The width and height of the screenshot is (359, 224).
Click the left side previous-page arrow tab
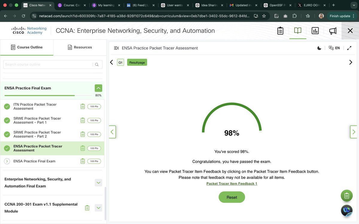(112, 132)
